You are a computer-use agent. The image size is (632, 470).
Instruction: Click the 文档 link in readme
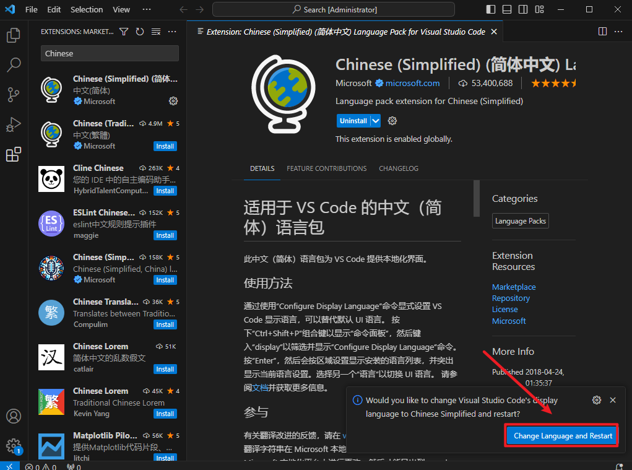260,388
